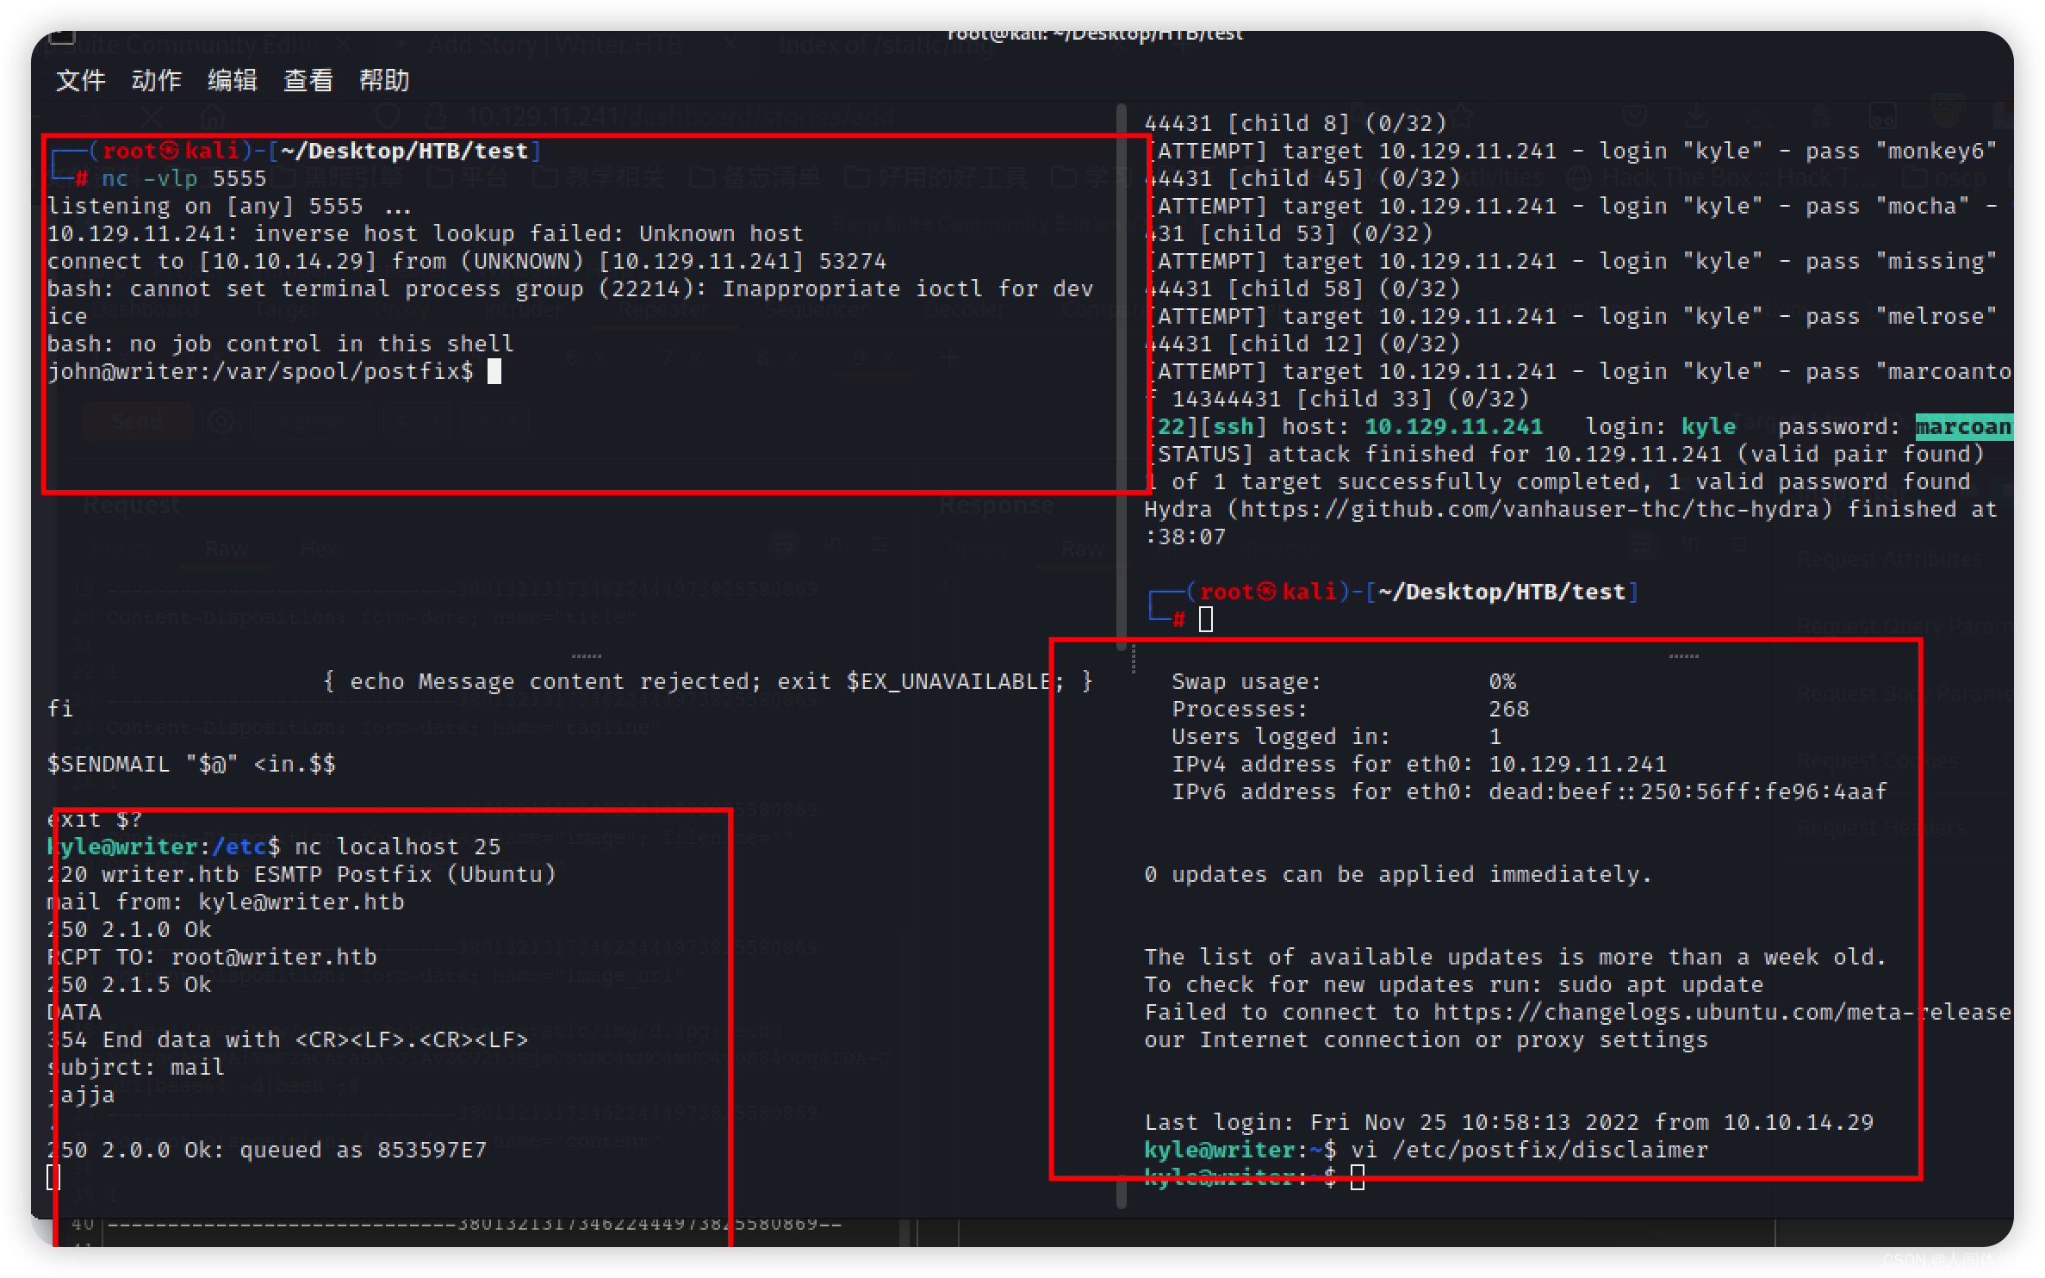Open the 文件 menu

(x=80, y=80)
